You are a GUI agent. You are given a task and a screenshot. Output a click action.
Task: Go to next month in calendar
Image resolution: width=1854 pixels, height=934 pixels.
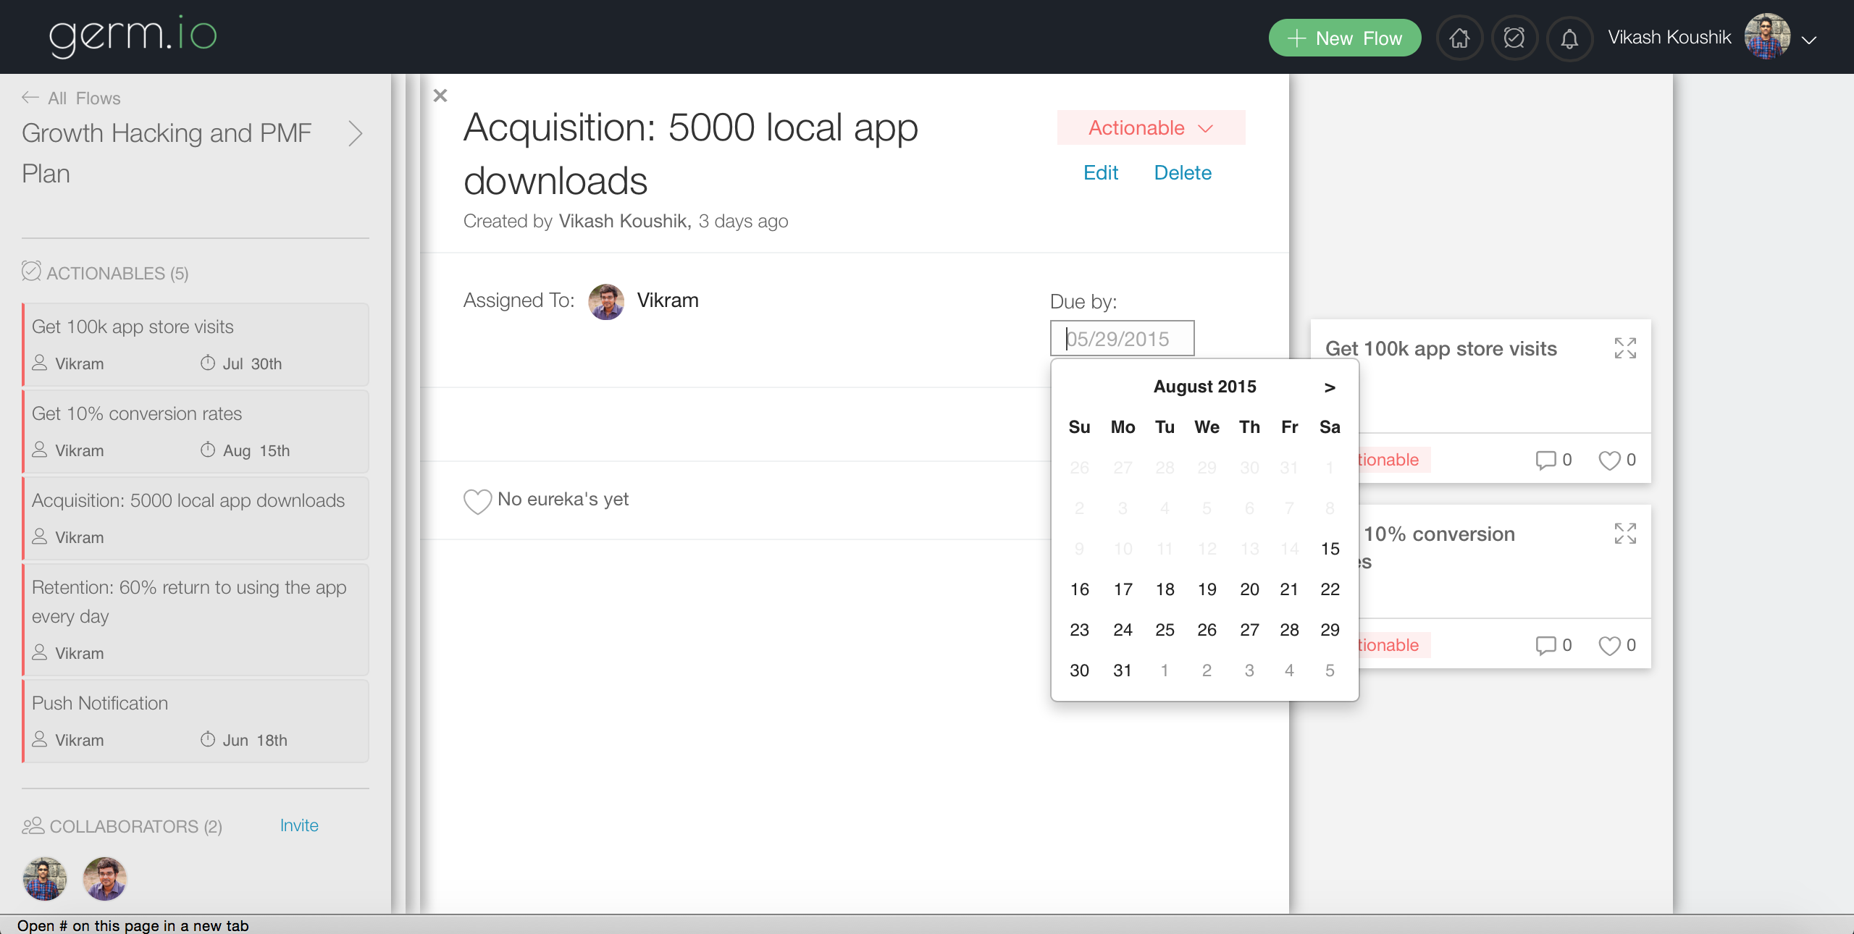[x=1329, y=387]
